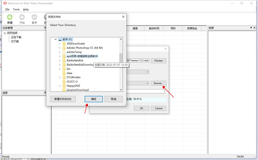Click the 确定 confirm button
Image resolution: width=258 pixels, height=160 pixels.
[x=94, y=99]
